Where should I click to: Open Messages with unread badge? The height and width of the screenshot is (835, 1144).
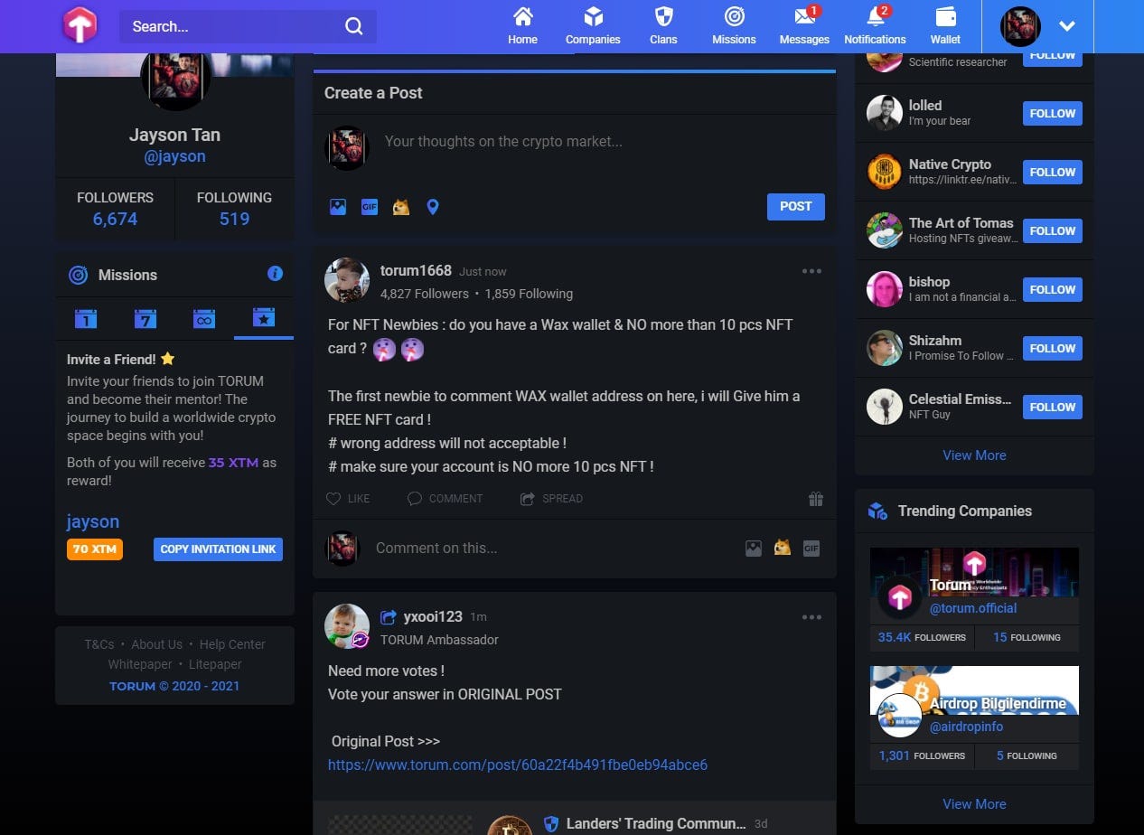pyautogui.click(x=804, y=25)
